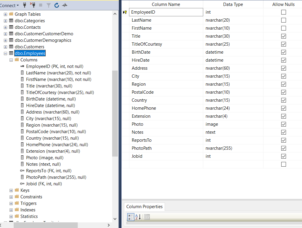Click the scroll up arrow in Object Explorer
The image size is (302, 228).
(115, 14)
